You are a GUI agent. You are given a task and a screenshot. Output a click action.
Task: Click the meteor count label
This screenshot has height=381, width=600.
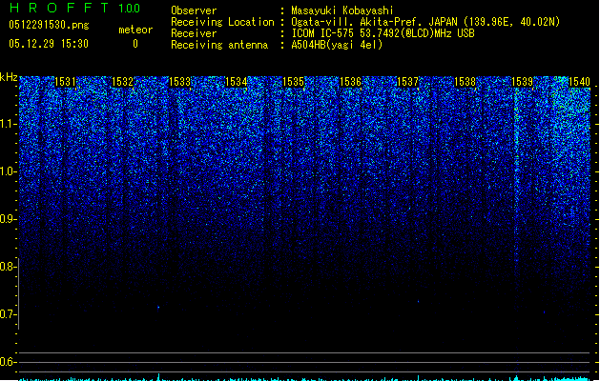click(x=135, y=30)
